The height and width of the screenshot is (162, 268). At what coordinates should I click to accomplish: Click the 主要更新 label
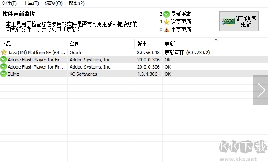click(181, 30)
